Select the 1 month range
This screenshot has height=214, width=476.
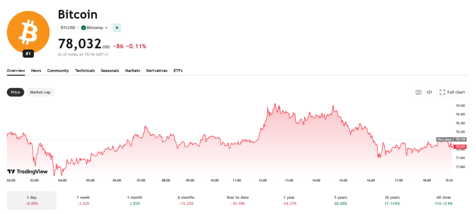tap(134, 201)
